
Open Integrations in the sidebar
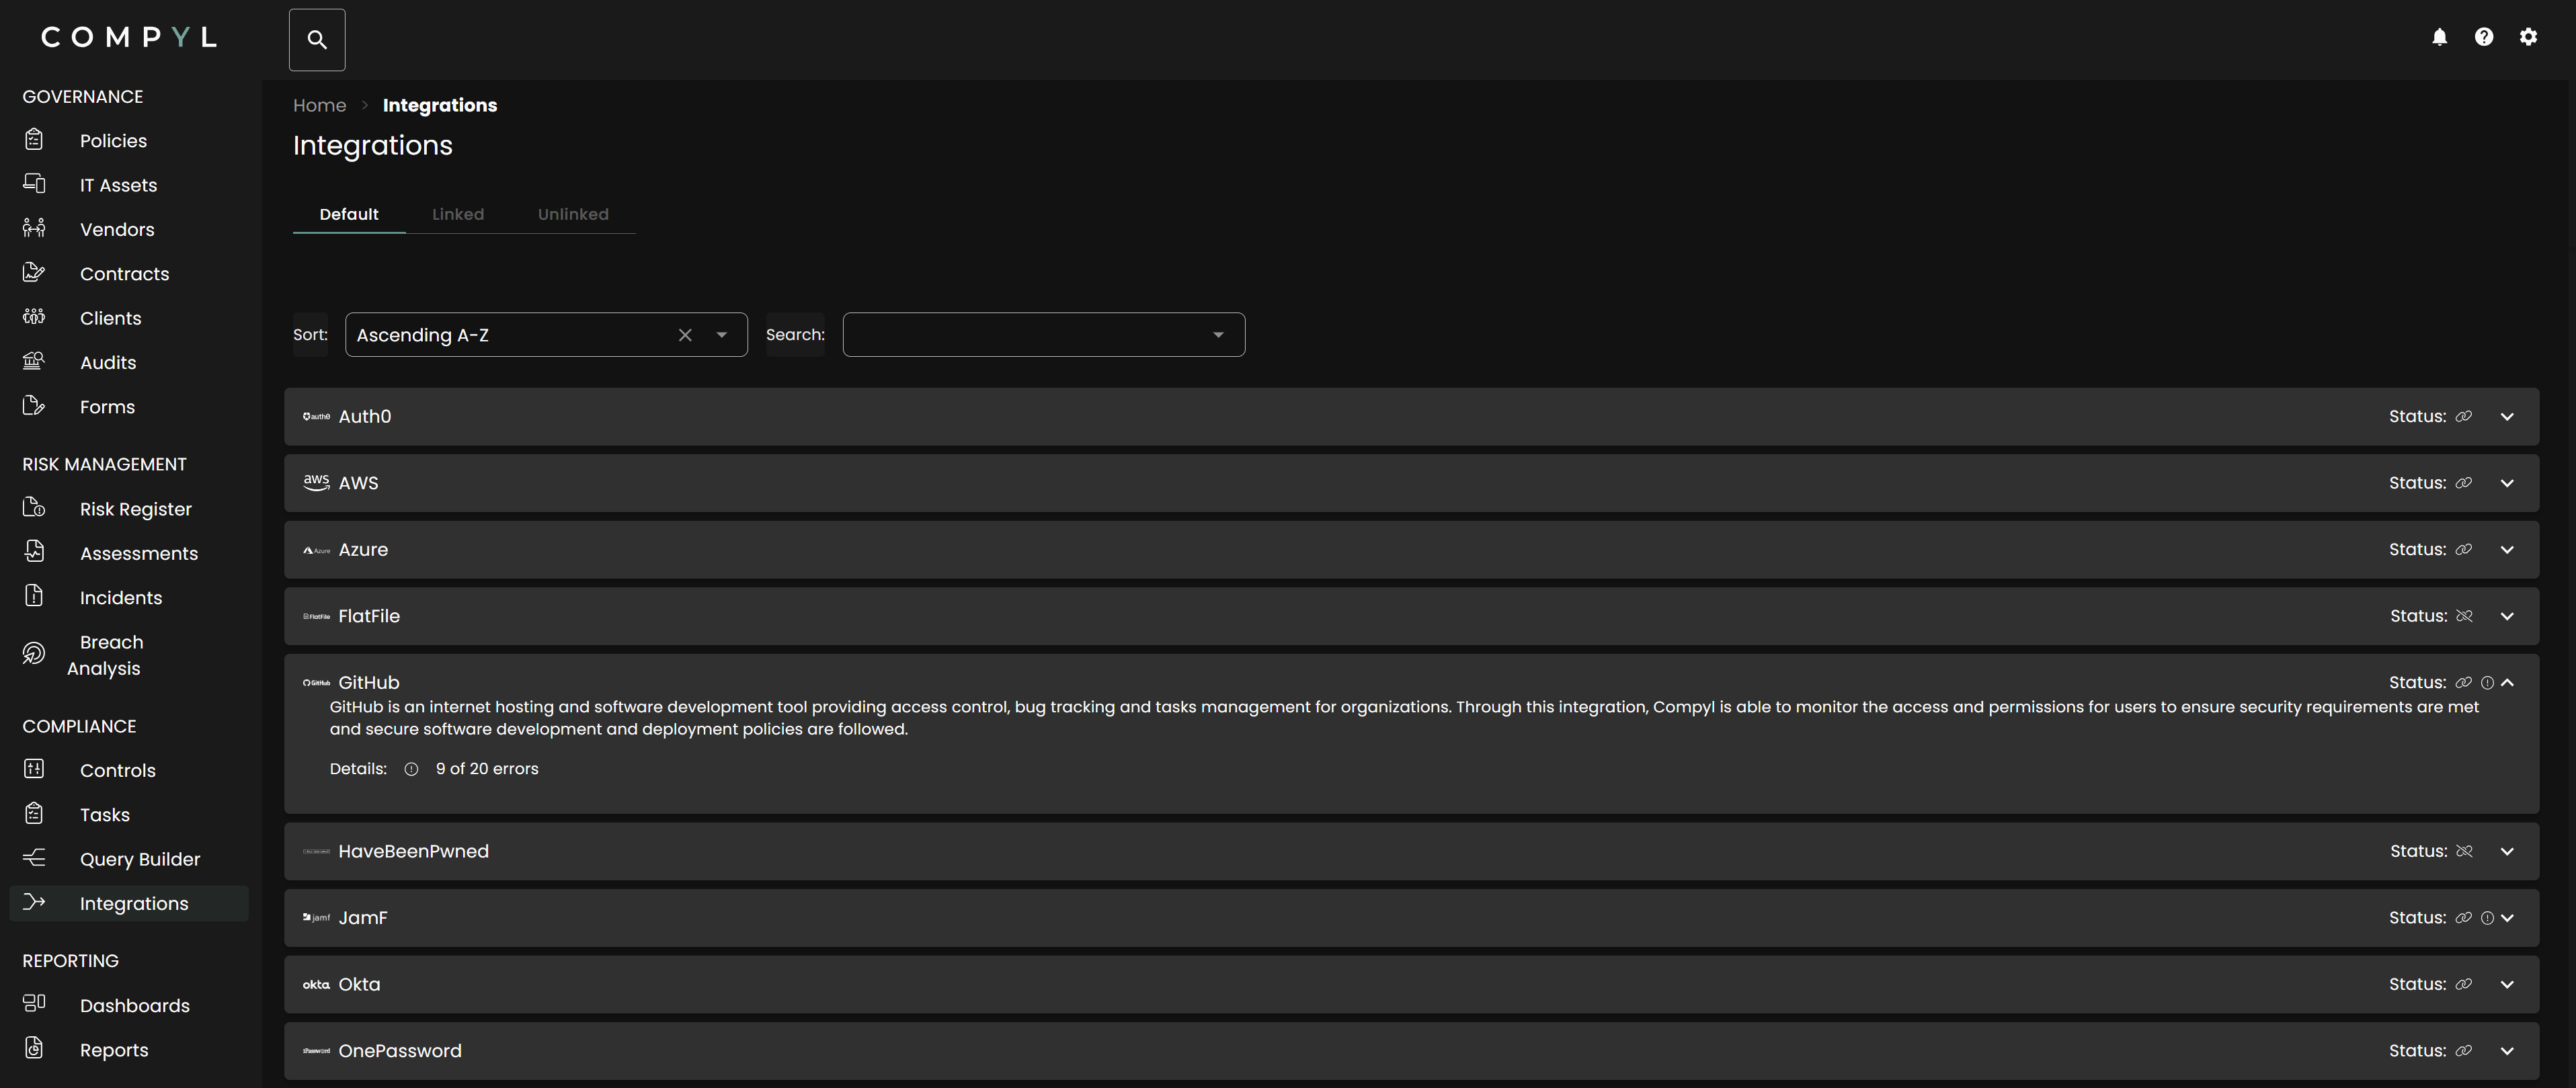click(x=129, y=903)
